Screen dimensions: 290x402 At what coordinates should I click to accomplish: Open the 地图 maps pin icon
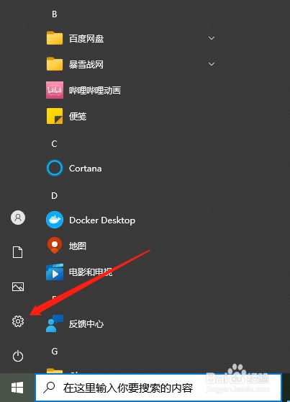coord(55,246)
